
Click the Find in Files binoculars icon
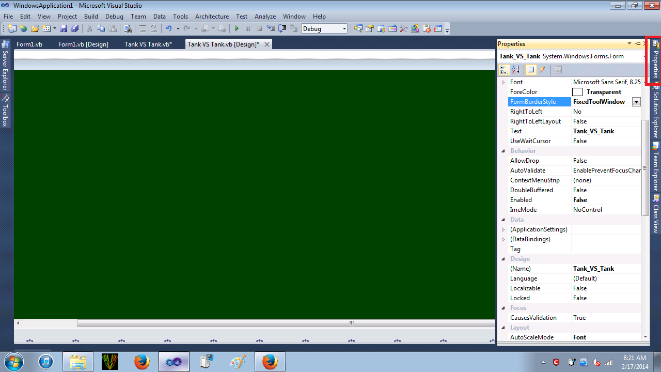pyautogui.click(x=128, y=29)
